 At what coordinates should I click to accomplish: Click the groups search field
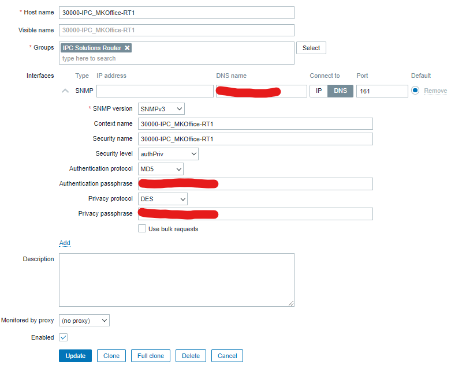point(177,59)
